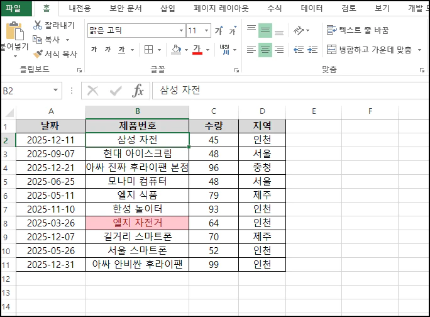The image size is (430, 317).
Task: Open the paste options dropdown arrow
Action: coord(15,56)
